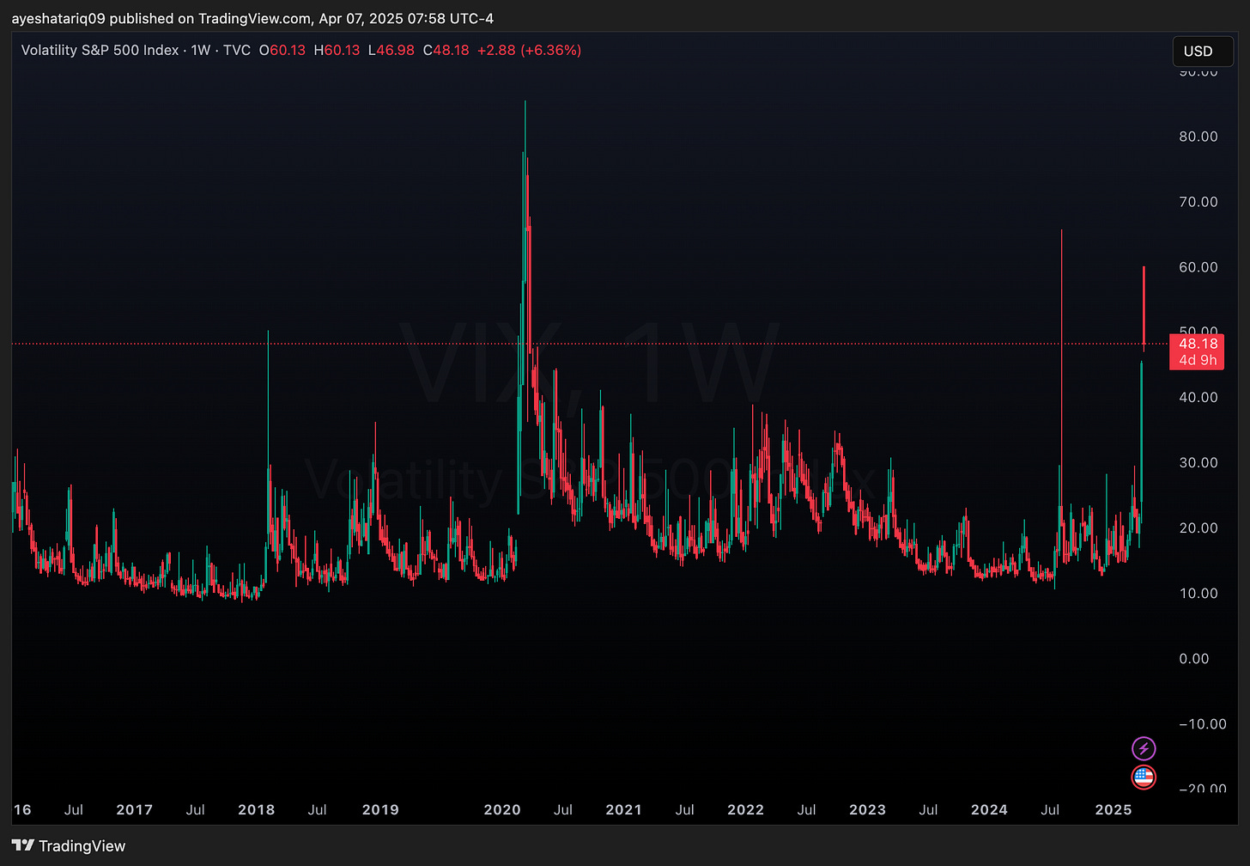Viewport: 1250px width, 866px height.
Task: Click the 2020 label on time axis
Action: pos(502,809)
